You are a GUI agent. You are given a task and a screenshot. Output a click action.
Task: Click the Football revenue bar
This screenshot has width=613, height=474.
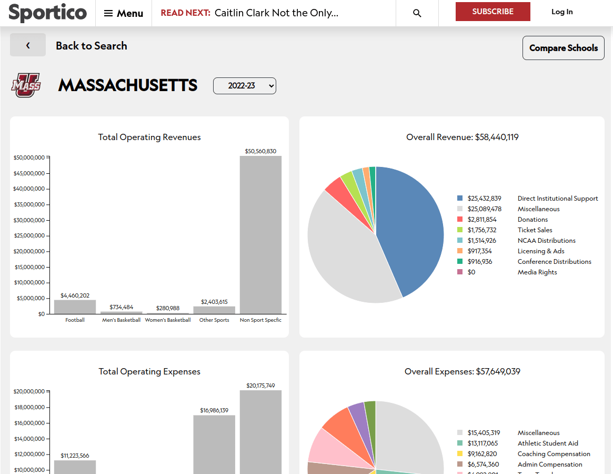coord(75,307)
